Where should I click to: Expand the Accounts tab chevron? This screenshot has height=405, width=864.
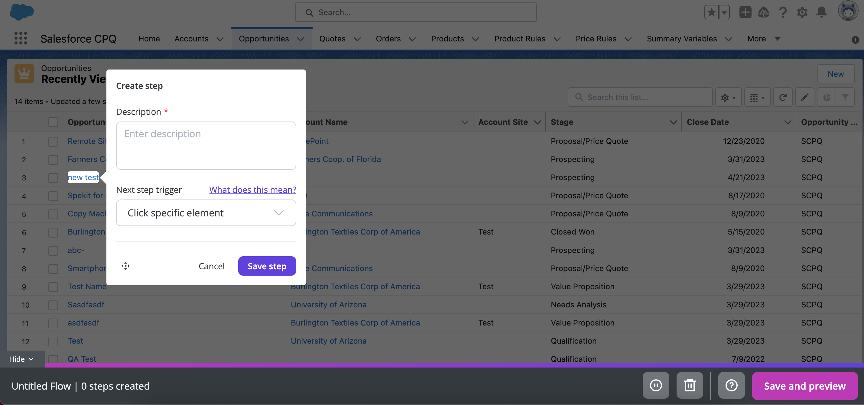[220, 39]
